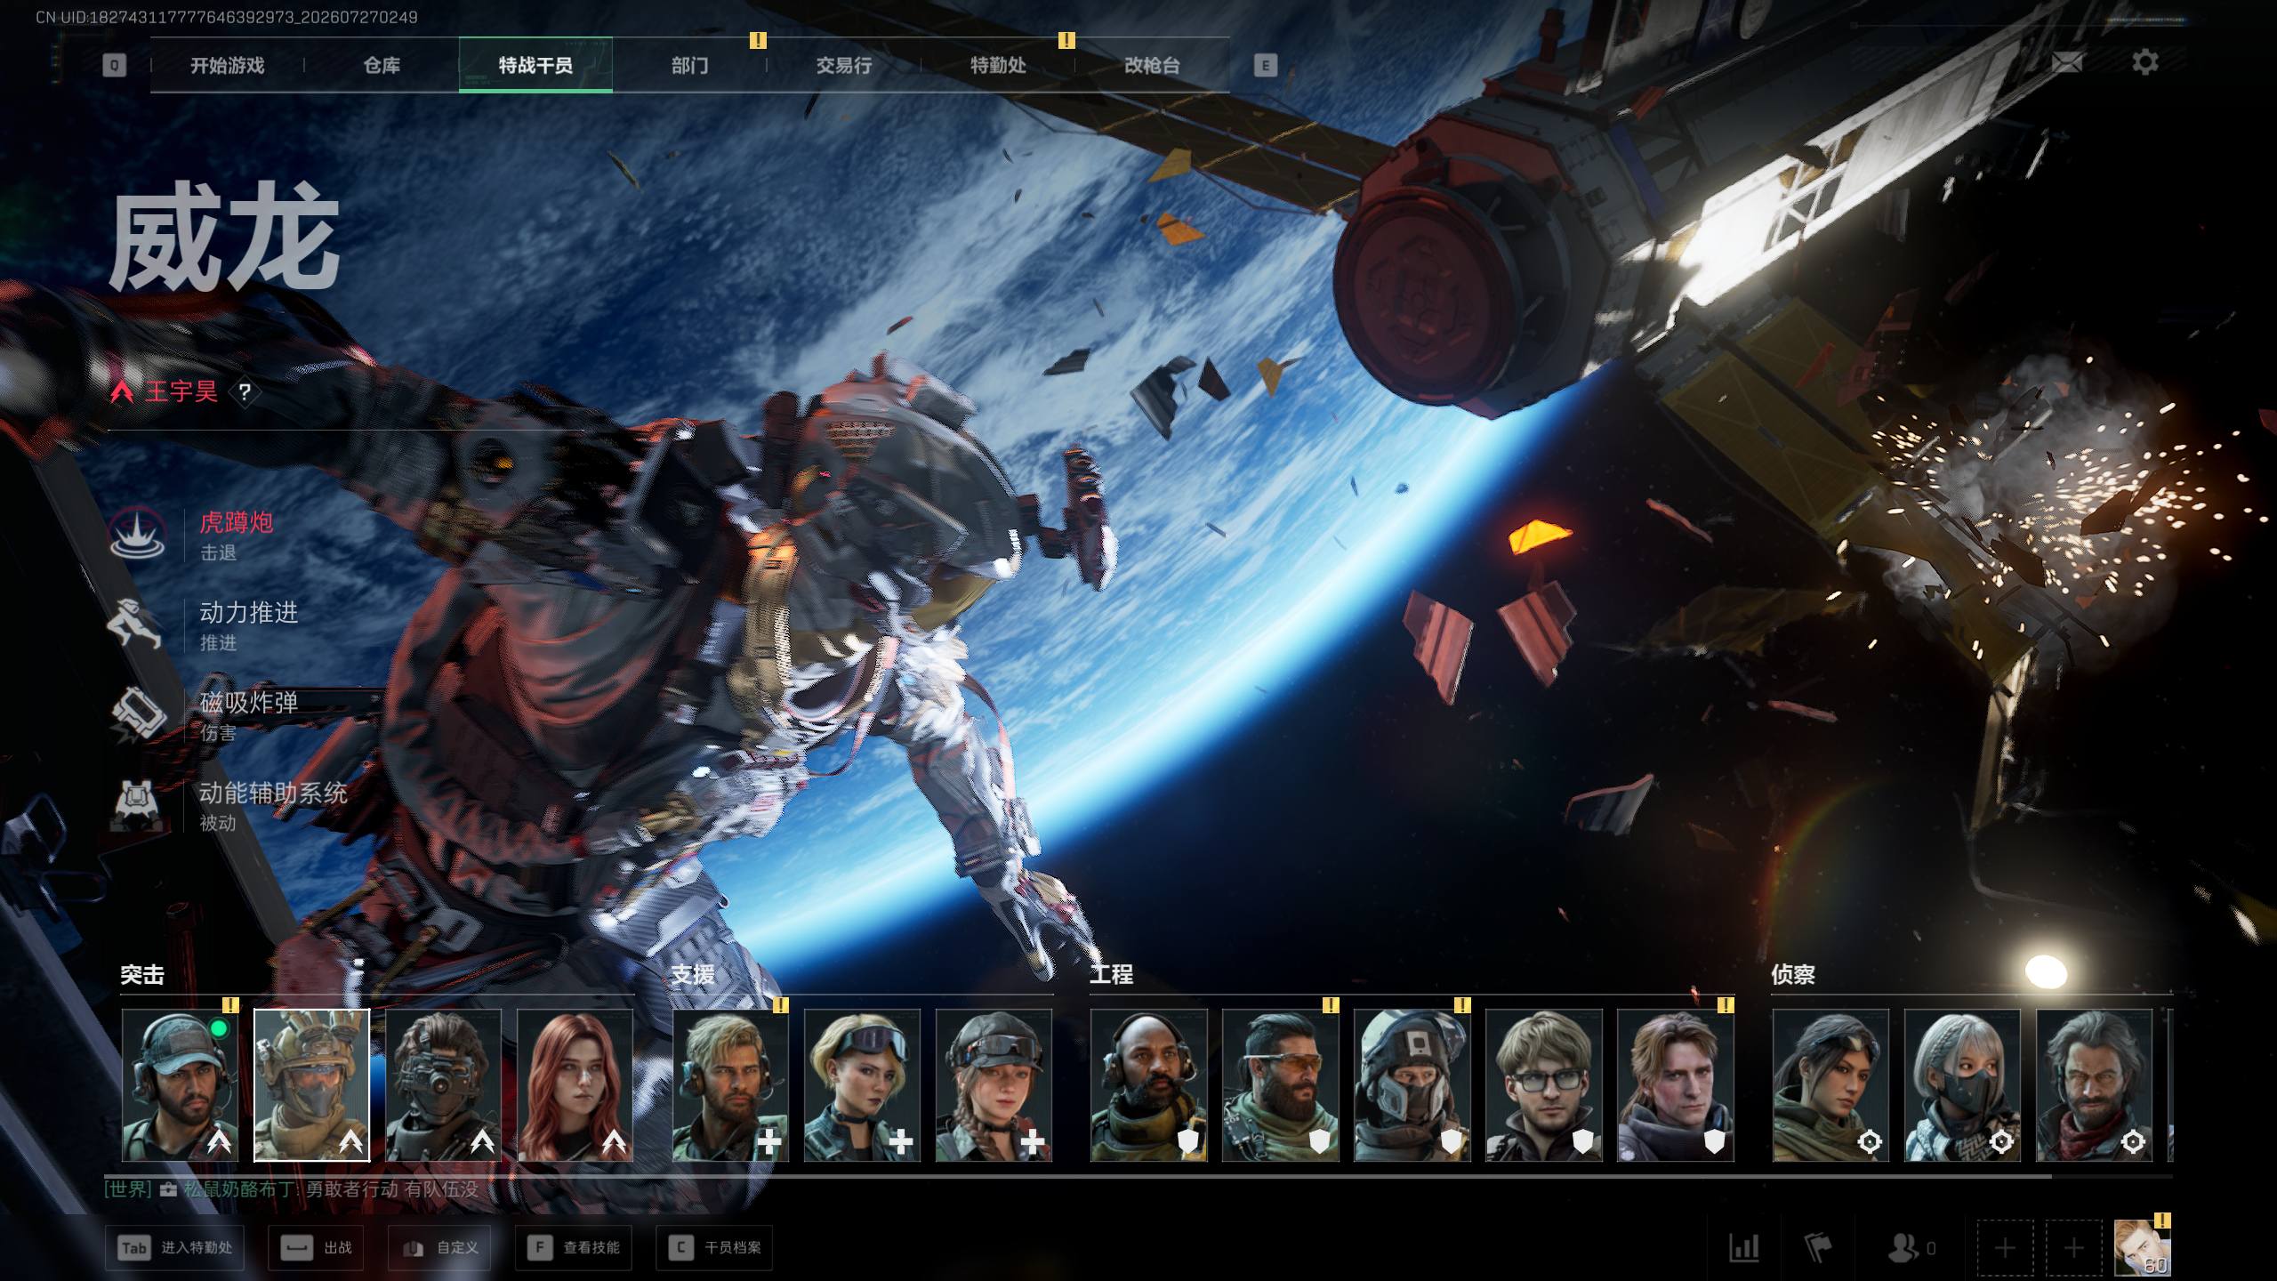The height and width of the screenshot is (1281, 2277).
Task: Switch to the 交易行 tab
Action: pos(843,65)
